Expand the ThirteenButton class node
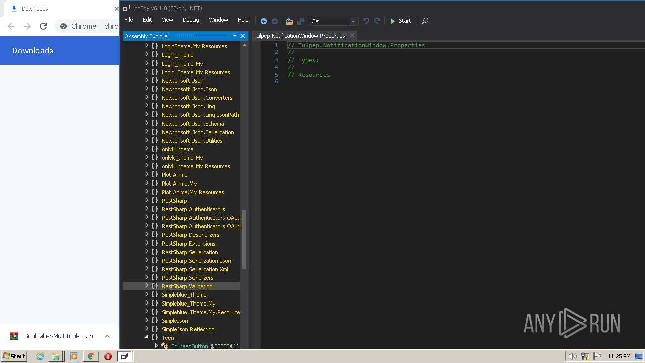Screen dimensions: 645x363 pos(156,346)
